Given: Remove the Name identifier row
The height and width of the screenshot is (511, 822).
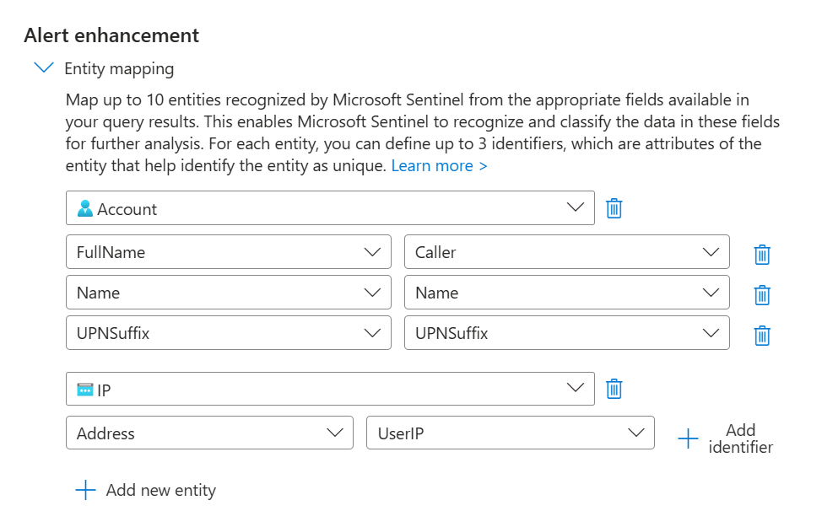Looking at the screenshot, I should point(762,295).
